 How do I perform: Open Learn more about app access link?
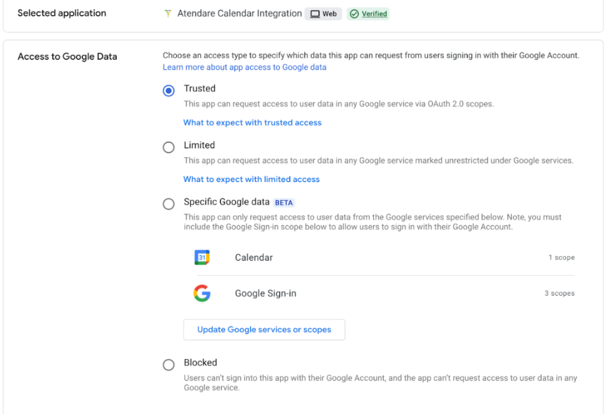[x=244, y=67]
